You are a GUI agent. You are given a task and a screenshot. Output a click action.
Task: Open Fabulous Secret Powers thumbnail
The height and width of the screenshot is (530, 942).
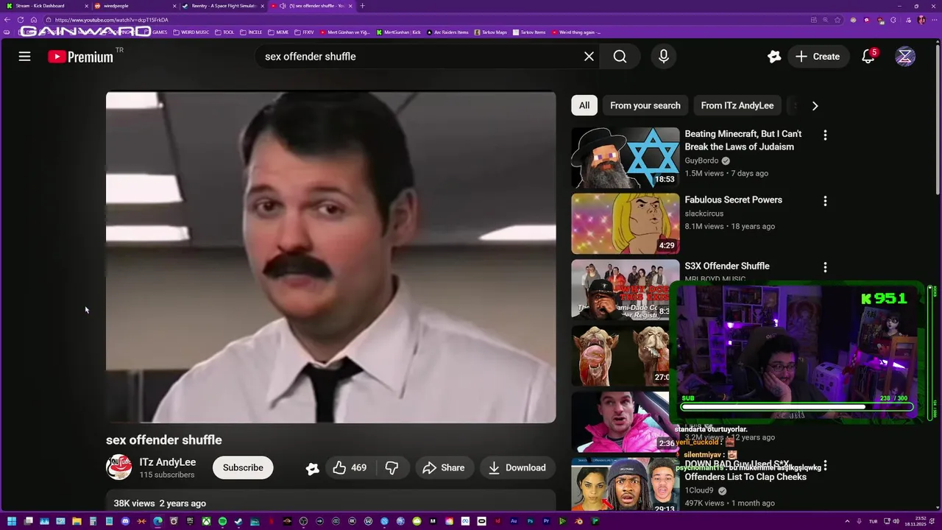626,224
